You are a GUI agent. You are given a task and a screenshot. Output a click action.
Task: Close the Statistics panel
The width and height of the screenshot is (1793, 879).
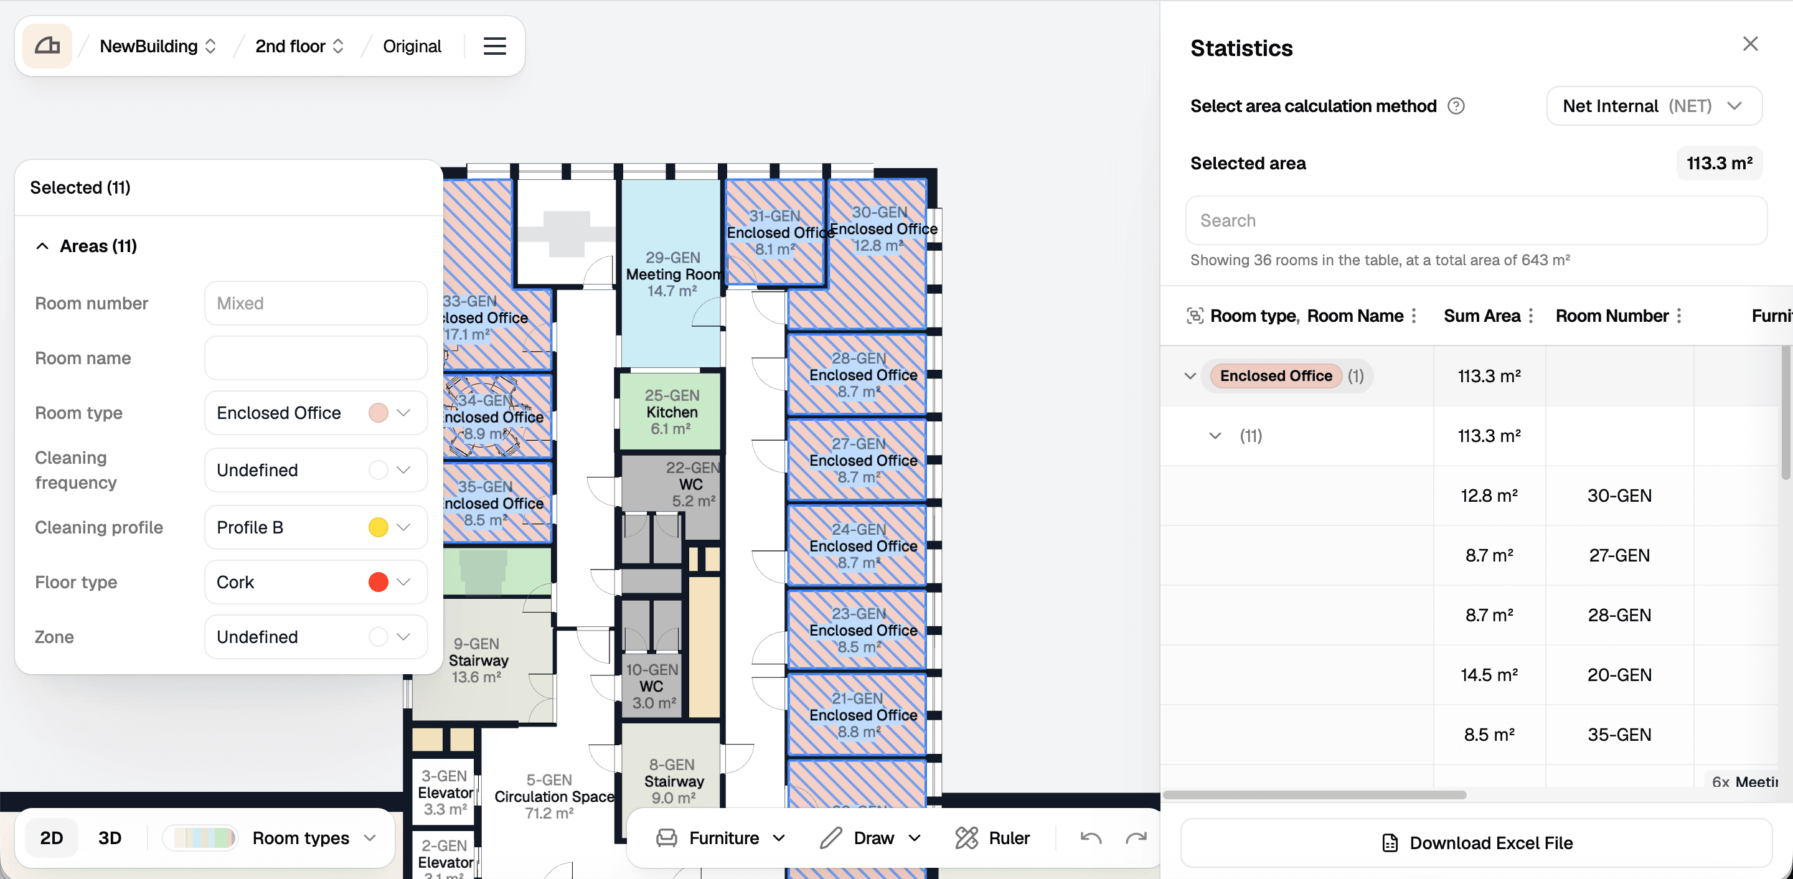(1750, 44)
